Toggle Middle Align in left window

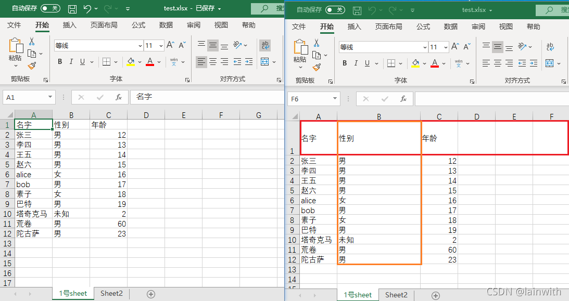click(x=213, y=45)
